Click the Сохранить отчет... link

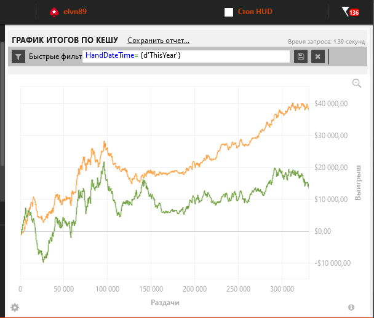(158, 41)
